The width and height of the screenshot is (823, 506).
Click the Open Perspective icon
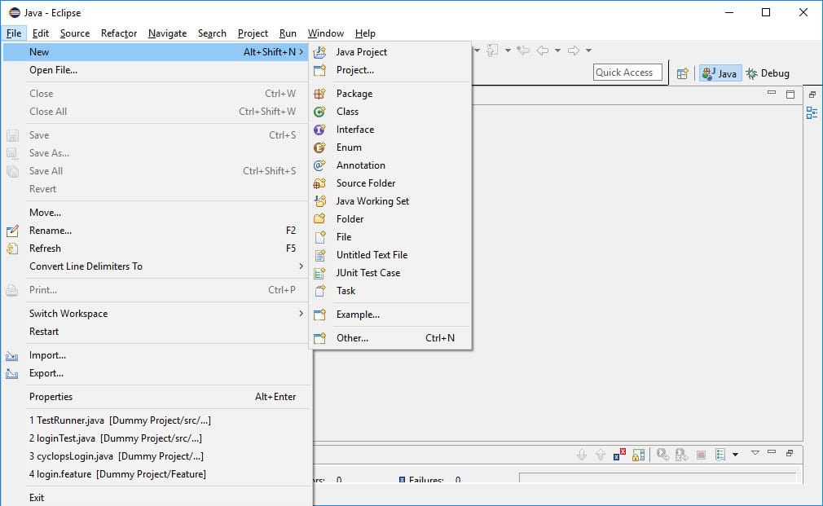click(682, 73)
